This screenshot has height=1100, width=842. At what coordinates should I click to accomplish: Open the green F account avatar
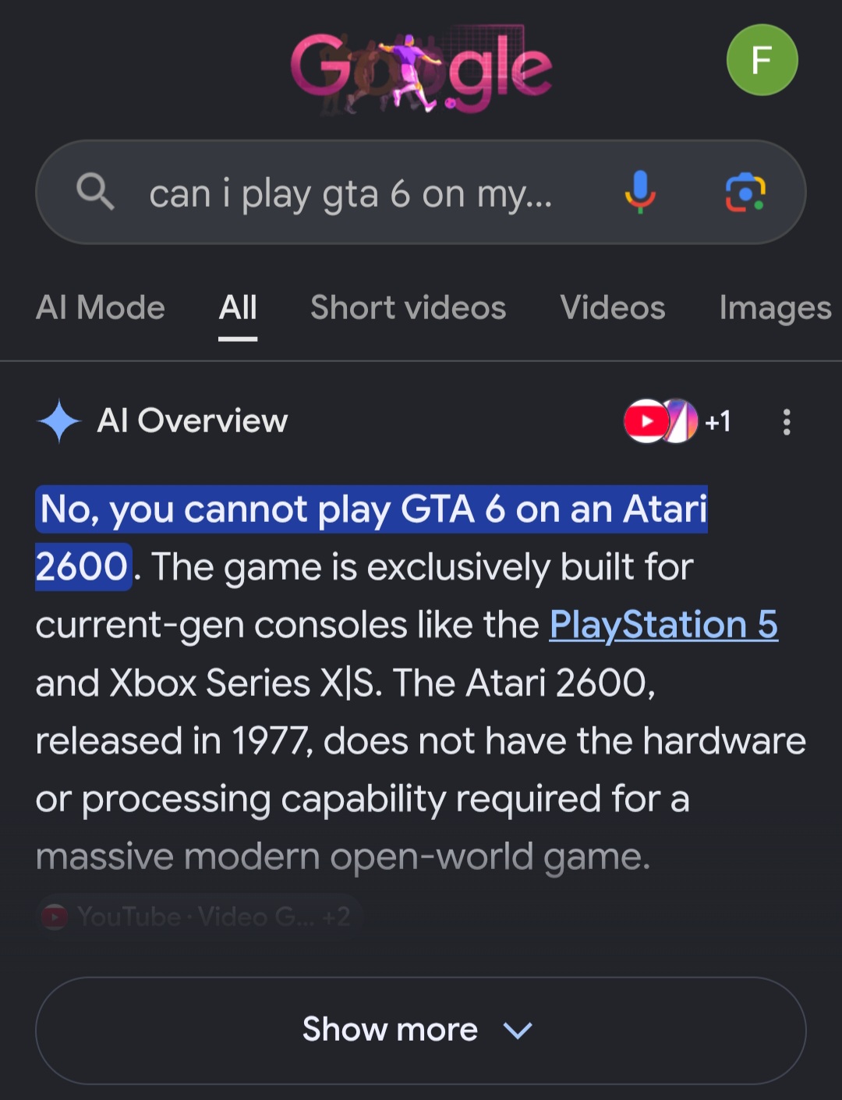click(762, 60)
